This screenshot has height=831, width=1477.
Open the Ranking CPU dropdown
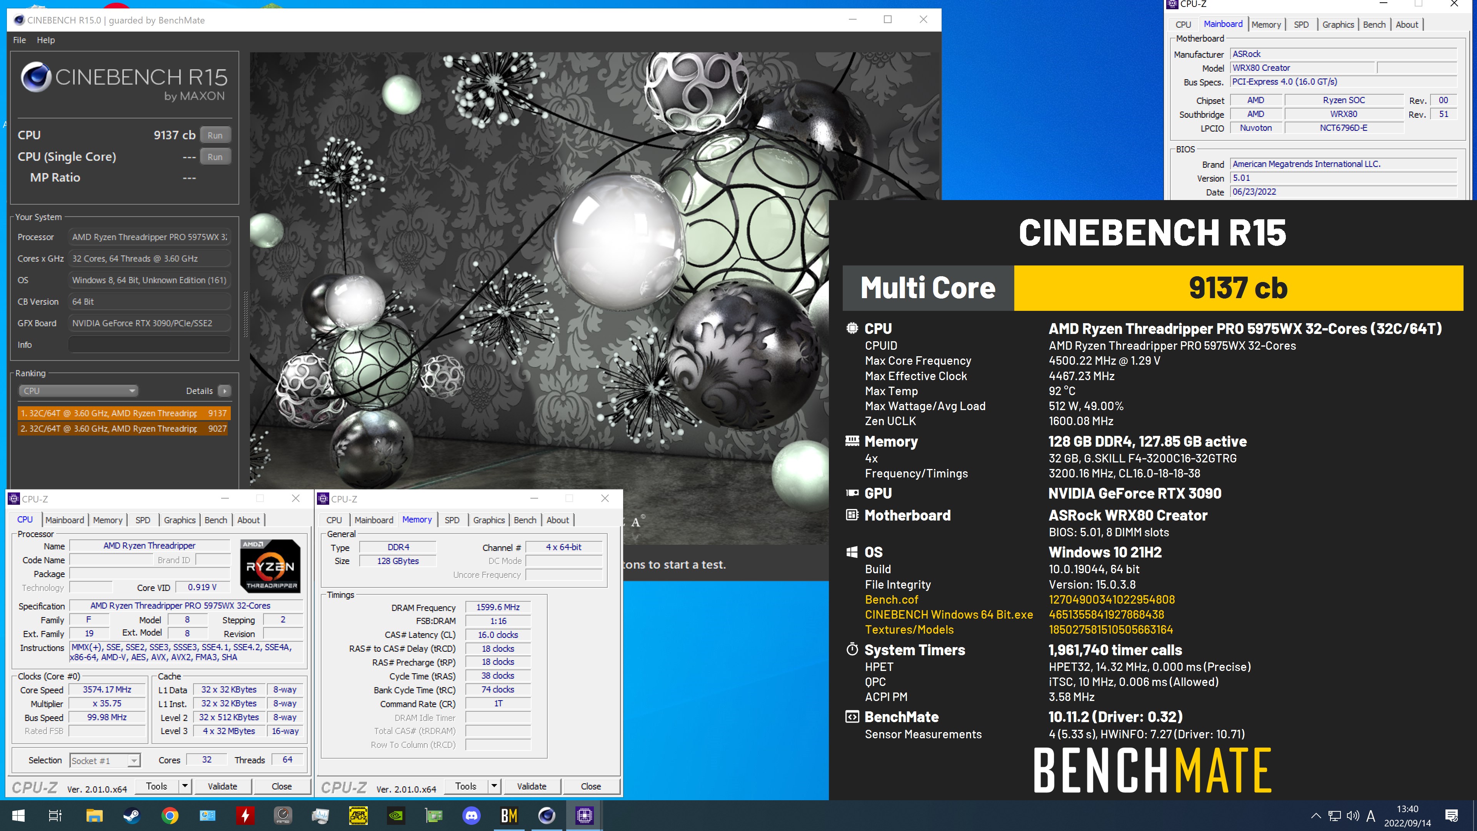coord(78,390)
